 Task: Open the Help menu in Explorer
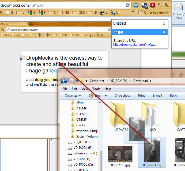pos(108,89)
